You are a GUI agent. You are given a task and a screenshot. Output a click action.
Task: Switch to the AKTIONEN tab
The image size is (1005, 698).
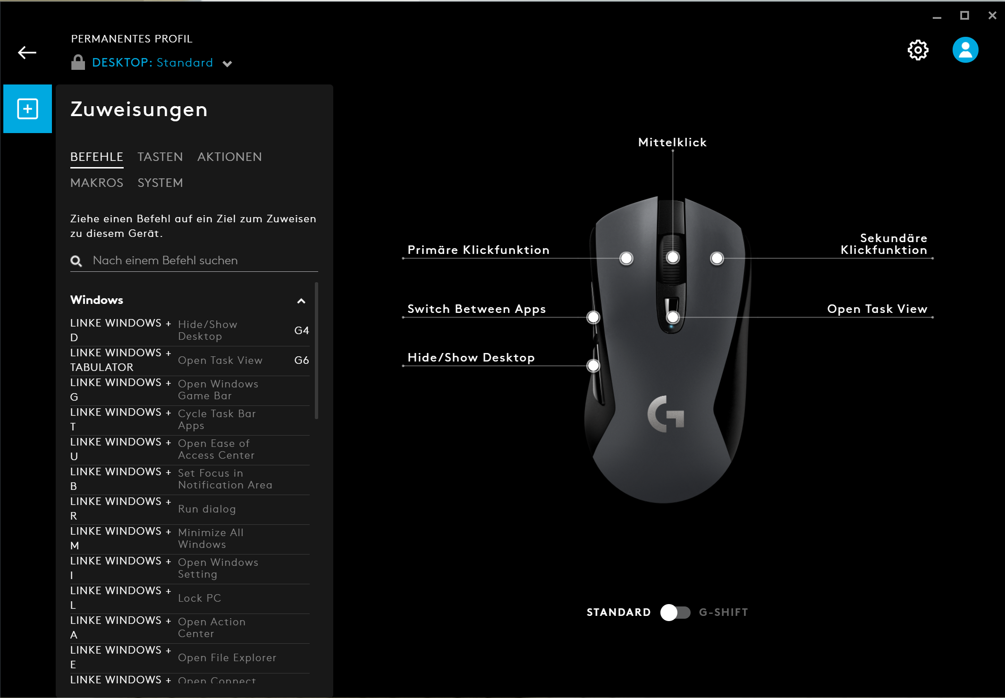click(229, 157)
